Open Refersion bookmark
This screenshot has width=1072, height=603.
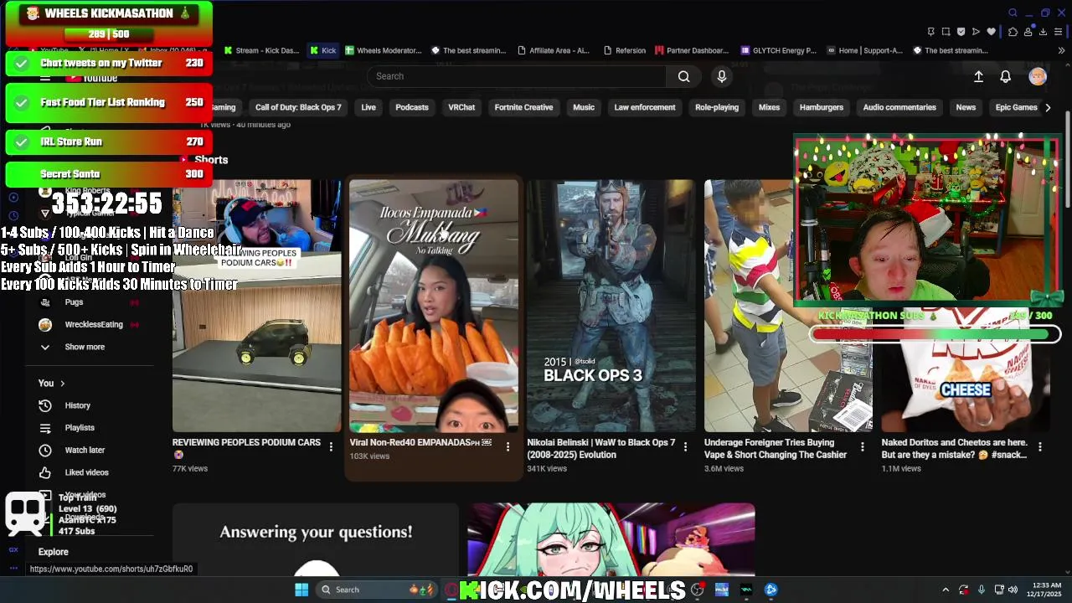(x=625, y=50)
